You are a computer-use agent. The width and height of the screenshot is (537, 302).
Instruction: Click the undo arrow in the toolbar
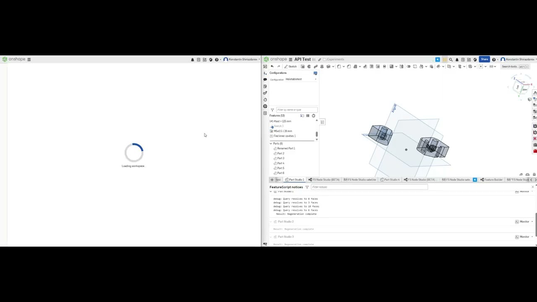(272, 66)
